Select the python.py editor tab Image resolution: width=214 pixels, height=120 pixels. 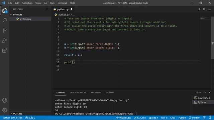pyautogui.click(x=63, y=9)
